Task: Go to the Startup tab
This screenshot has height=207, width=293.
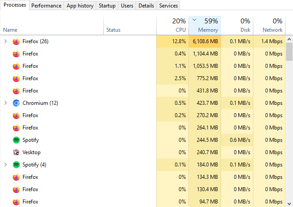Action: coord(107,6)
